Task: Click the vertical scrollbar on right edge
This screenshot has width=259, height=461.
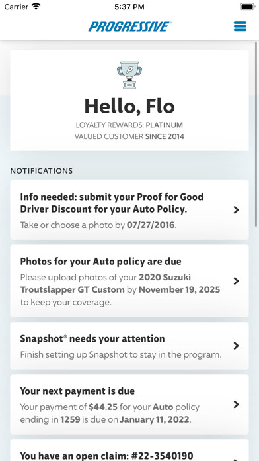Action: (x=256, y=134)
